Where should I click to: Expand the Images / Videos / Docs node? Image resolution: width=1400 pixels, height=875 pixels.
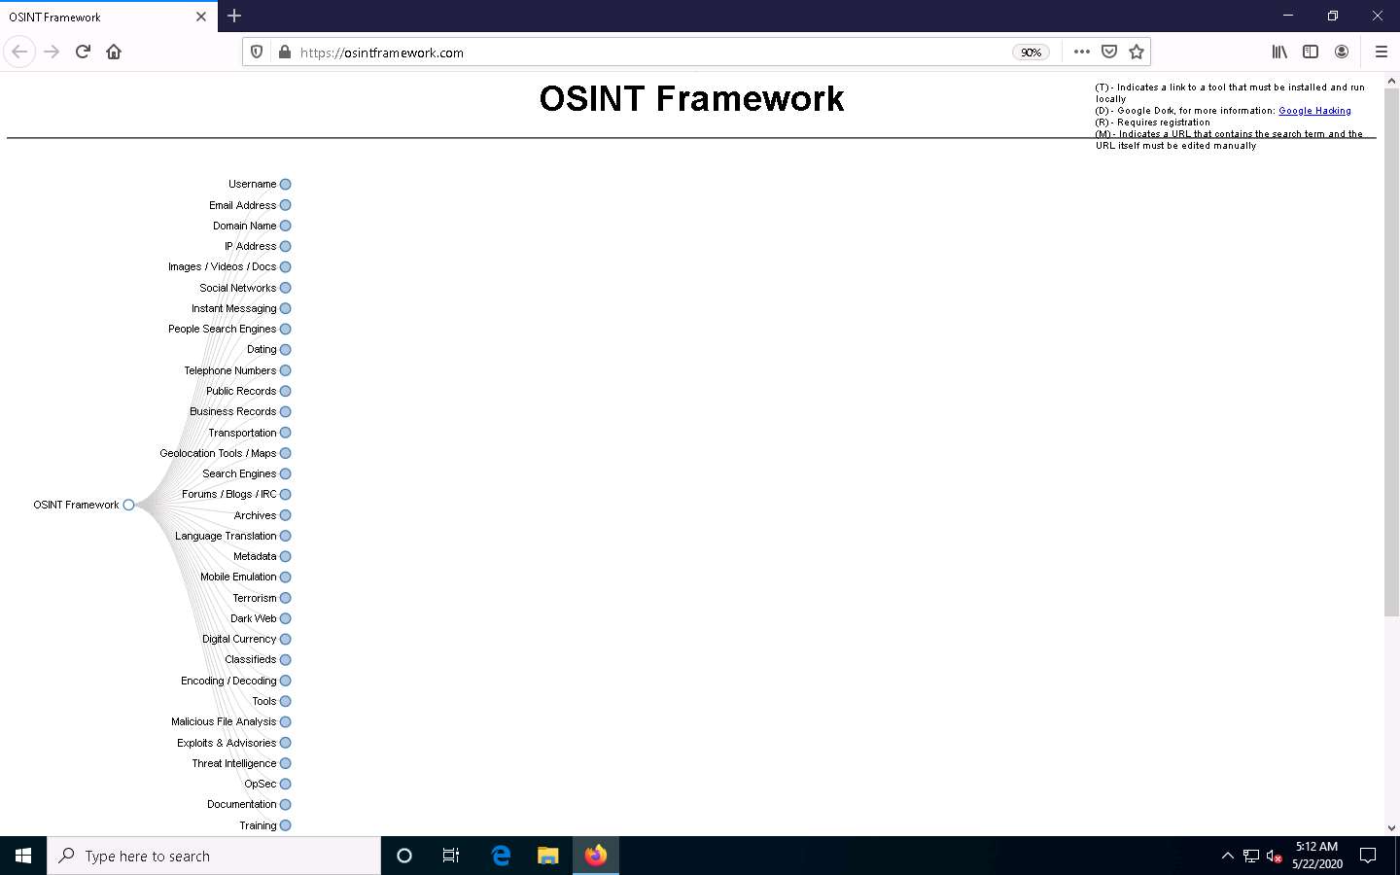(286, 266)
